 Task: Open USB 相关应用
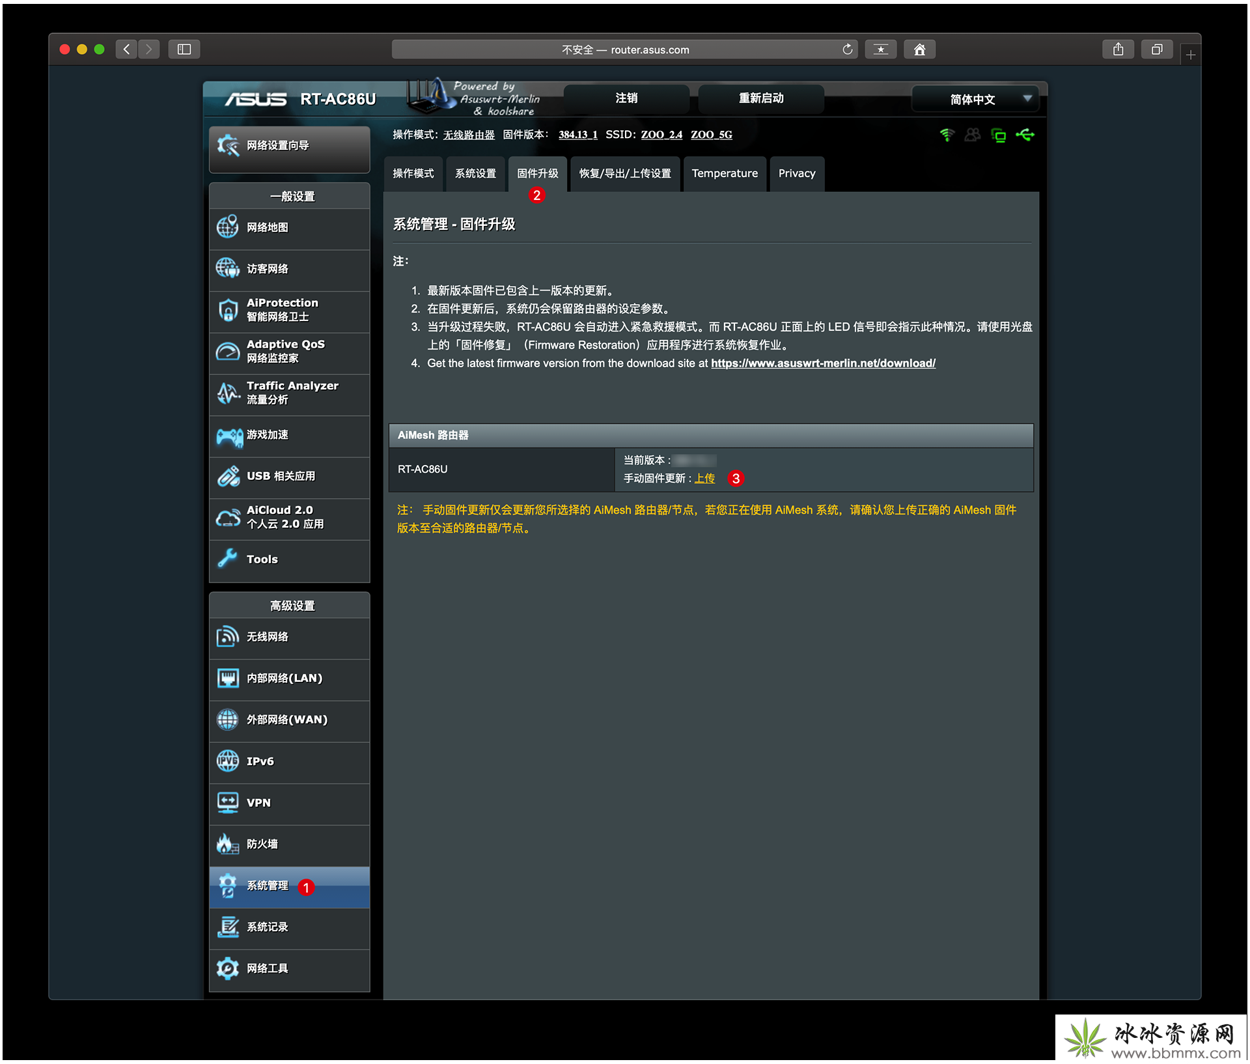point(289,477)
